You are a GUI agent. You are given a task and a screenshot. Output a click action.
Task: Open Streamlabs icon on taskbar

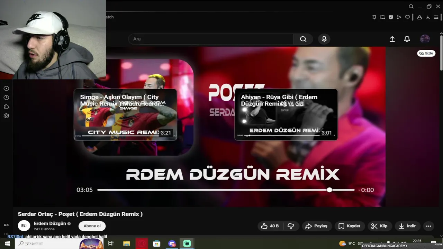187,243
